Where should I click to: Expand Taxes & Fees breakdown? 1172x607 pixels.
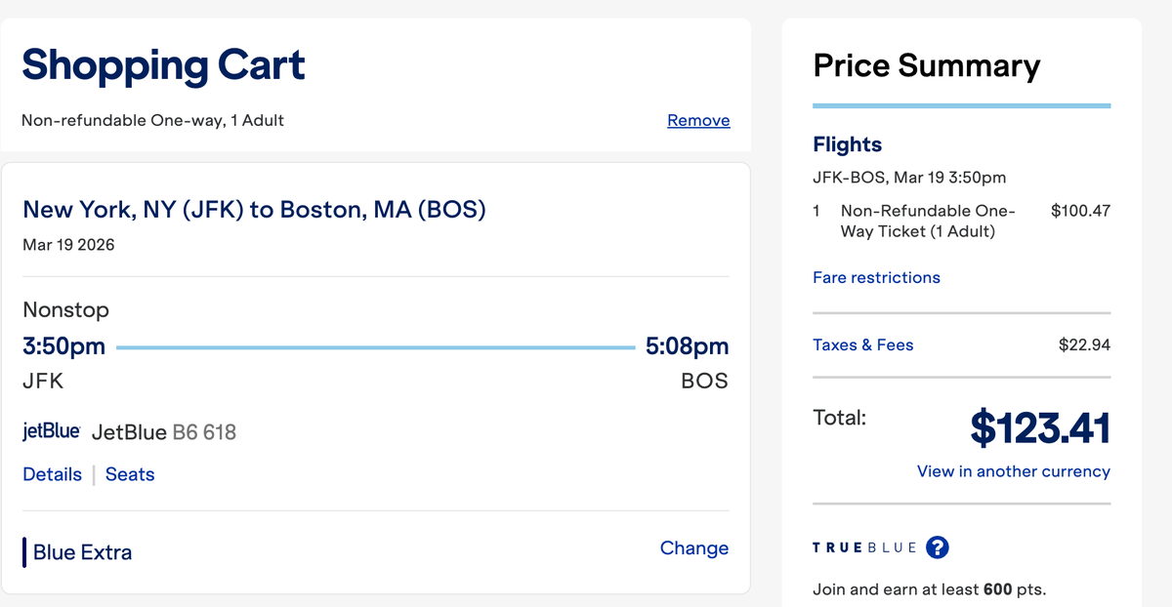863,344
